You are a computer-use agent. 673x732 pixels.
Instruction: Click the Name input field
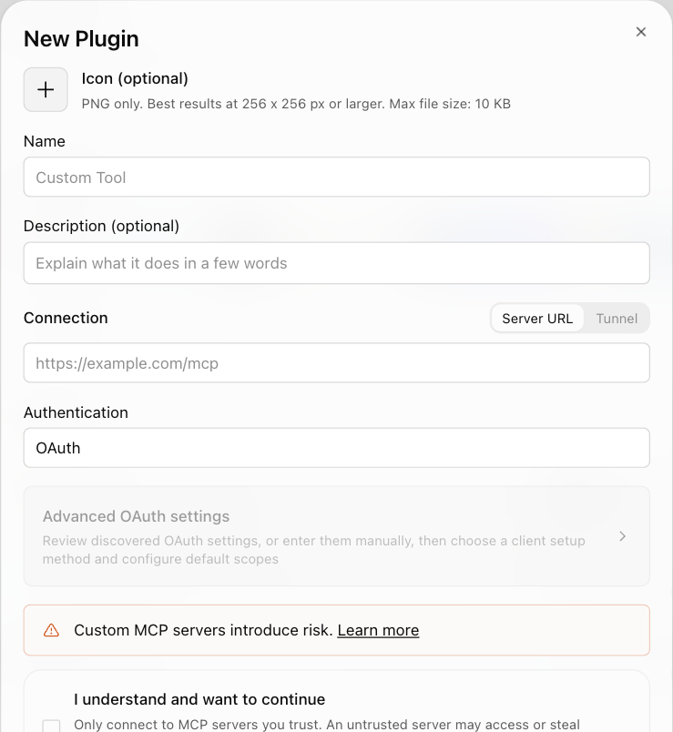(336, 177)
